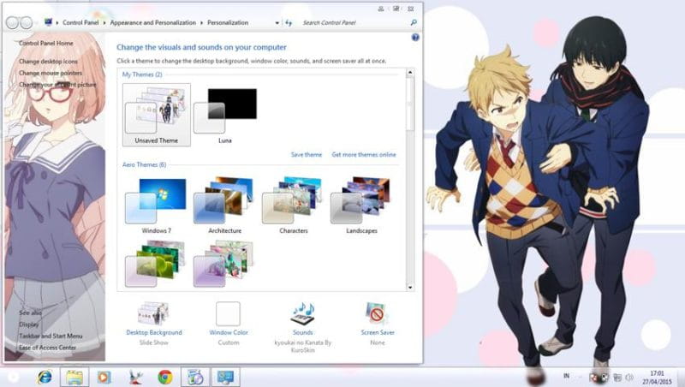This screenshot has height=387, width=685.
Task: Click the red tray notification icon
Action: [594, 377]
